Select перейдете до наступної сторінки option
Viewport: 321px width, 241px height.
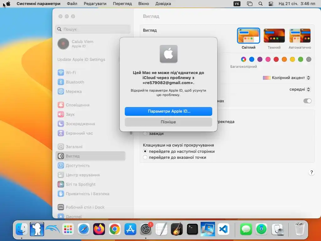(x=145, y=152)
